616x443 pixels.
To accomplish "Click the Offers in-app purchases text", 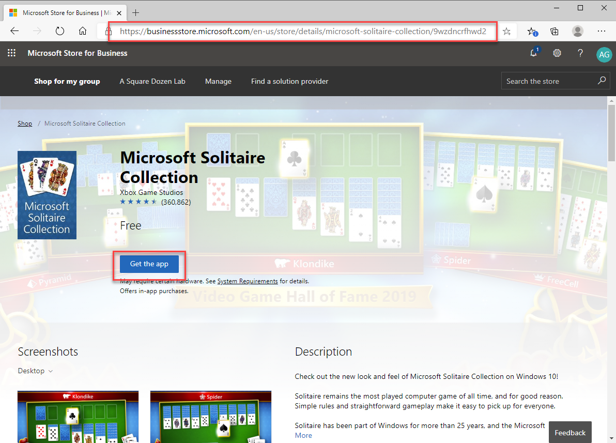I will (x=154, y=291).
